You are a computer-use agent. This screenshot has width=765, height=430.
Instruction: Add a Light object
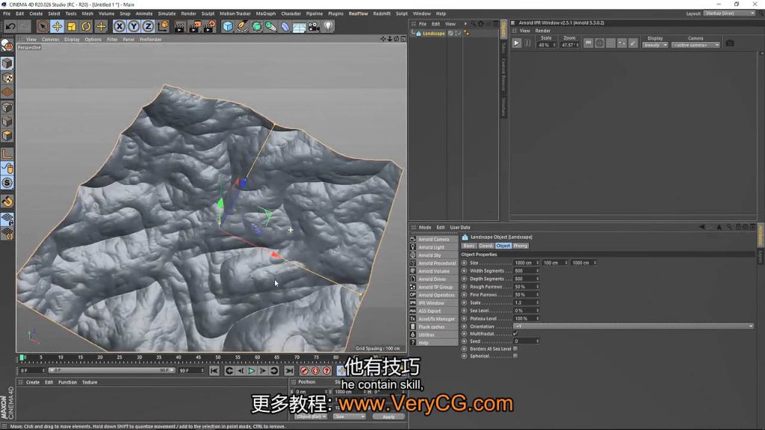point(329,26)
